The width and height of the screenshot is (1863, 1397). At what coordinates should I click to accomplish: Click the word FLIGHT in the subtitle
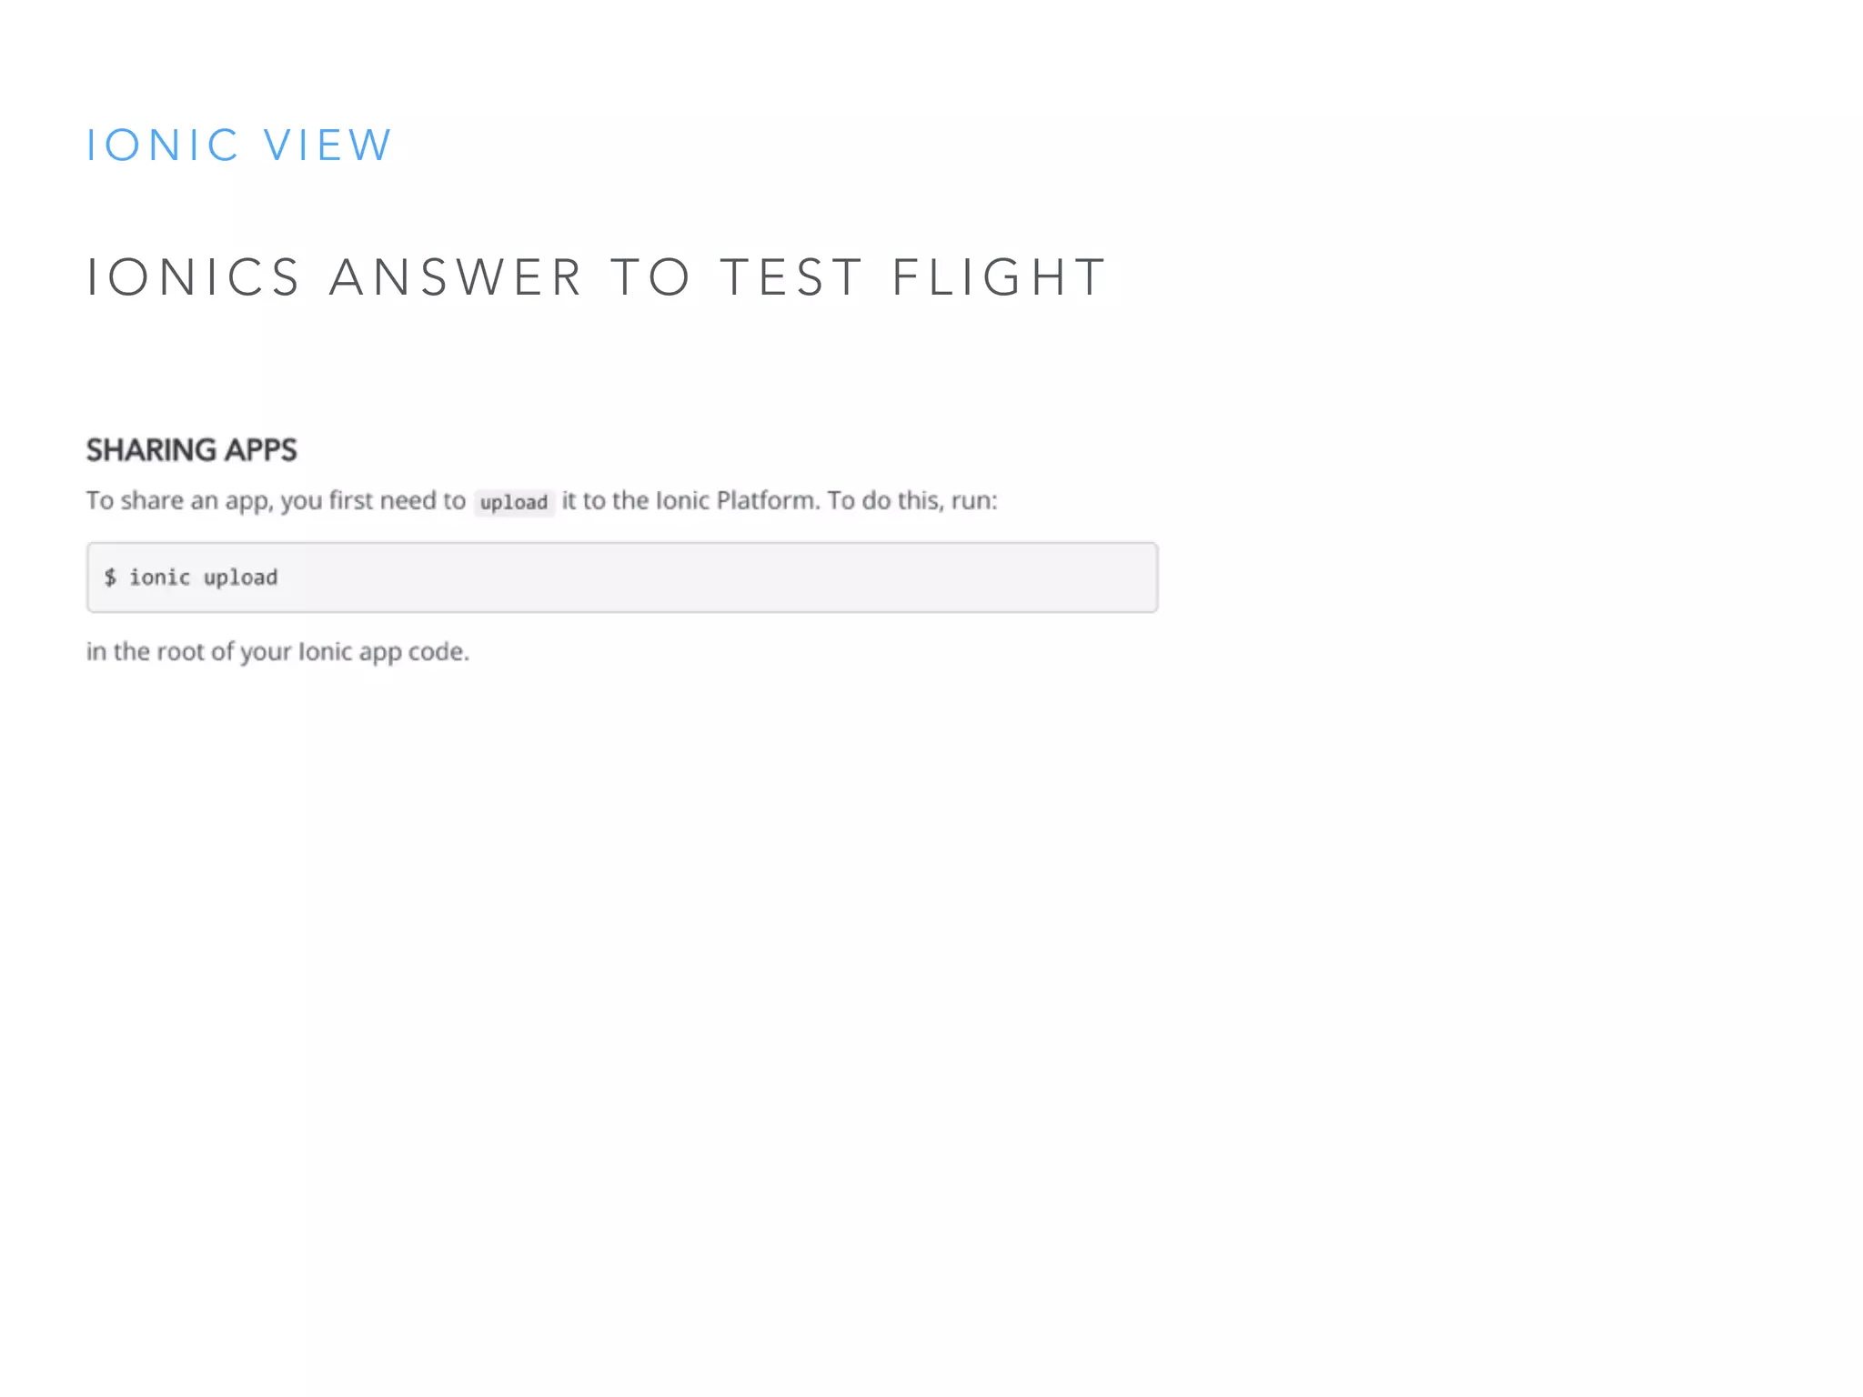(998, 277)
